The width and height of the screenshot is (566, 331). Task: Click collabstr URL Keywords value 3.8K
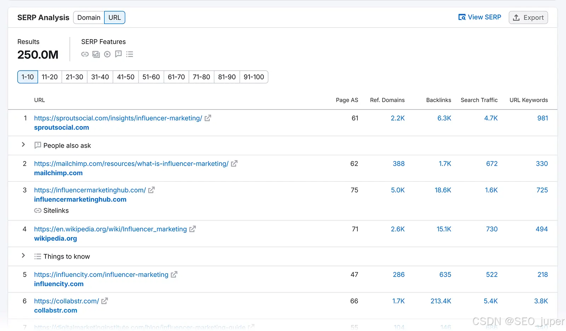tap(541, 301)
